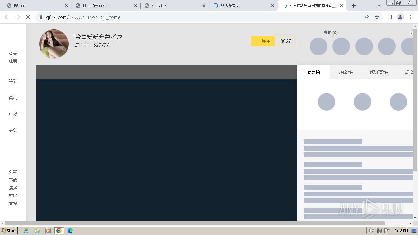Click the volume speaker tray icon

coord(371,231)
